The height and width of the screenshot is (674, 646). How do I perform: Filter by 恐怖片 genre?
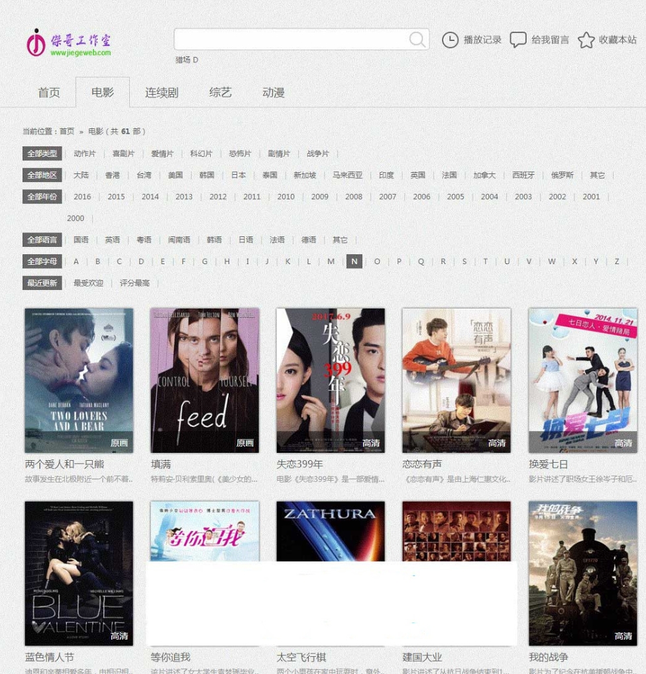tap(240, 154)
